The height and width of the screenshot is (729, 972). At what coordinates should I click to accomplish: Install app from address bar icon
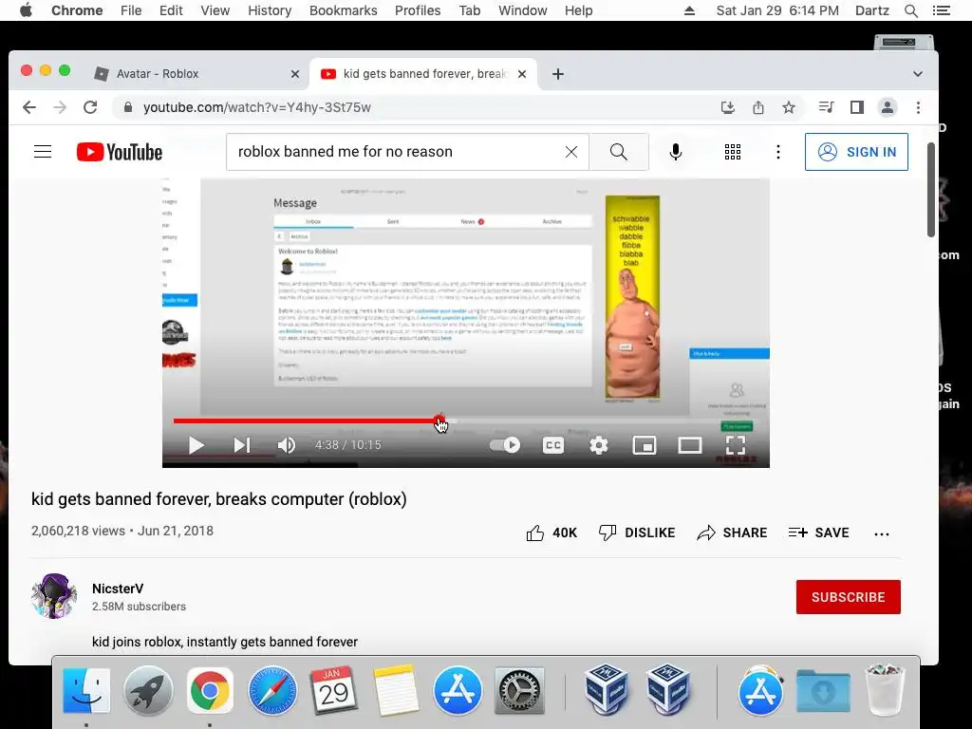728,107
